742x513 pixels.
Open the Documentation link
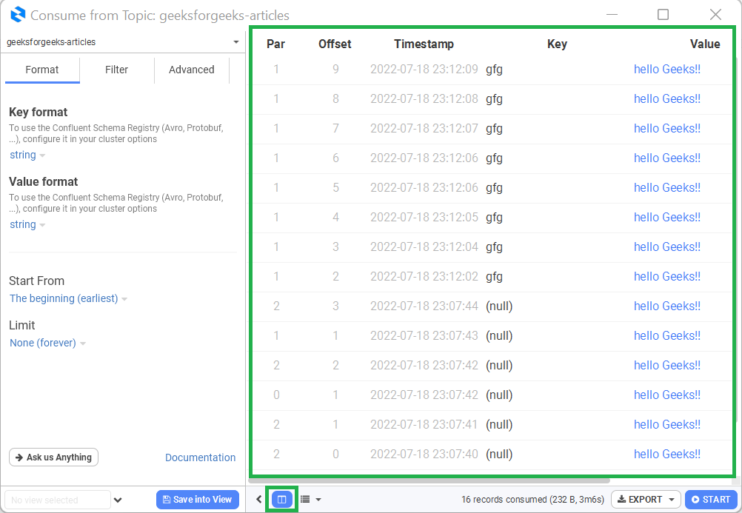[x=200, y=457]
